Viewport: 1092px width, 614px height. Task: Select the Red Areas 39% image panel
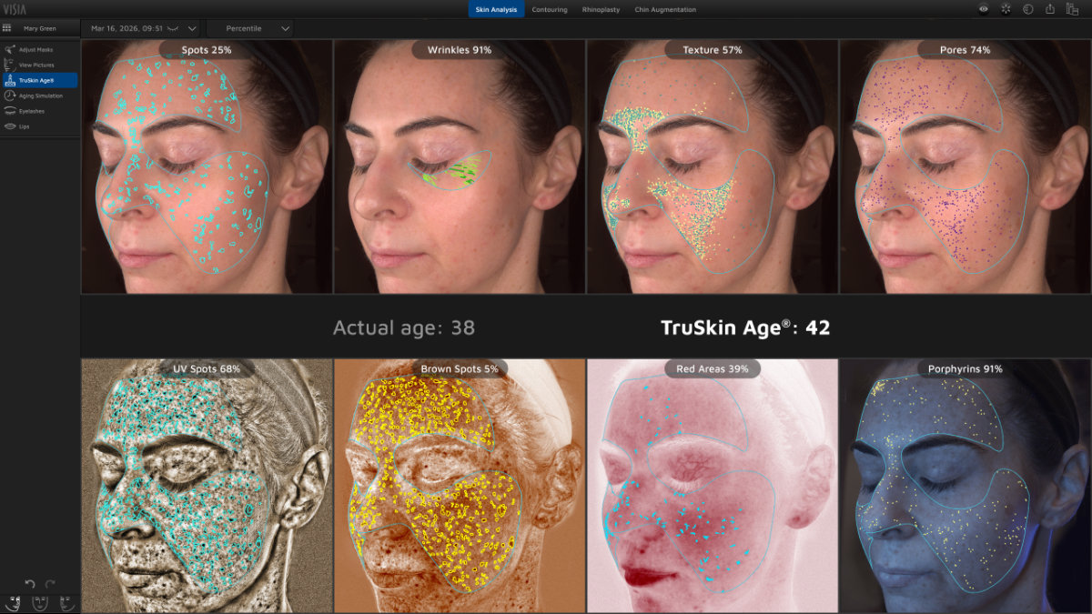[713, 486]
